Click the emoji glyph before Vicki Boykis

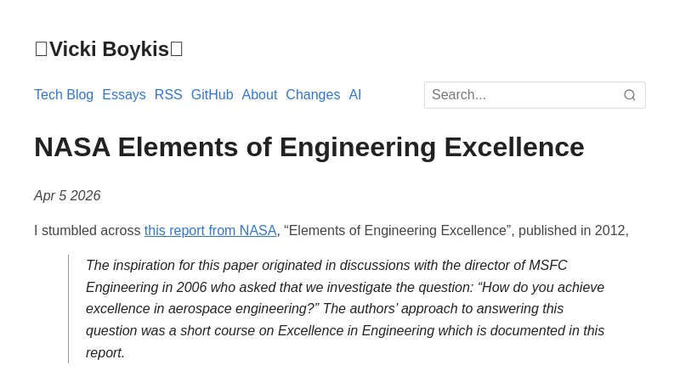tap(41, 49)
